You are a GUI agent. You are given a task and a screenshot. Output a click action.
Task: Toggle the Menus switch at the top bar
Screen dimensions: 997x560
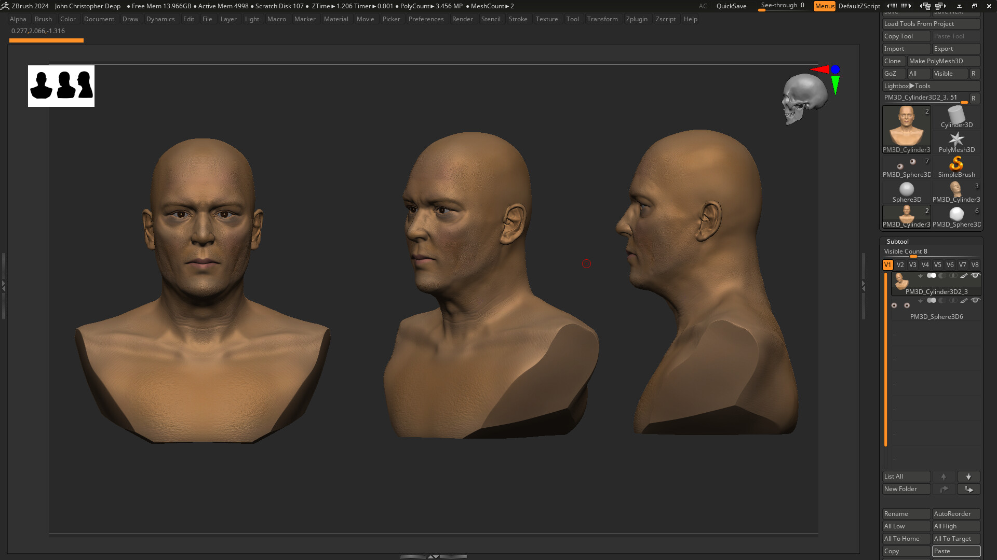coord(825,6)
